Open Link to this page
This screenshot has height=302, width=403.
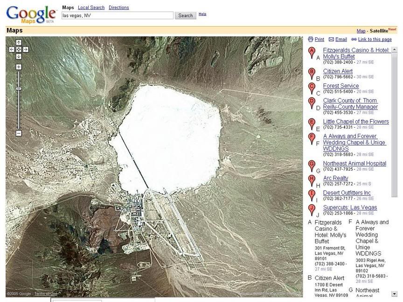click(x=375, y=39)
